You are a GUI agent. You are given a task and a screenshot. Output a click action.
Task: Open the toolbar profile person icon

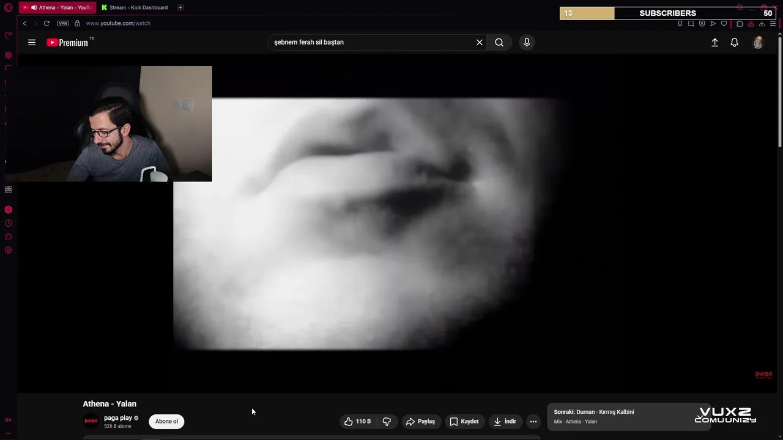coord(751,23)
